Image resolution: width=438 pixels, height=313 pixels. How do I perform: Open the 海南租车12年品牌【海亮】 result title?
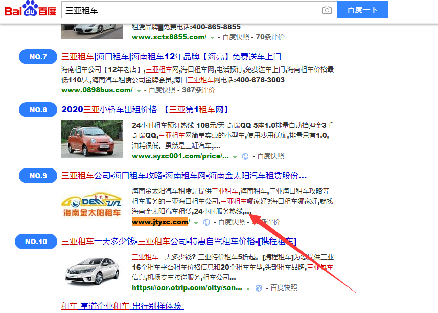click(x=171, y=57)
